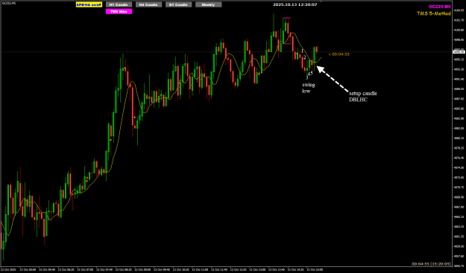This screenshot has width=466, height=273.
Task: Toggle the APB/HA on/off button
Action: [89, 4]
